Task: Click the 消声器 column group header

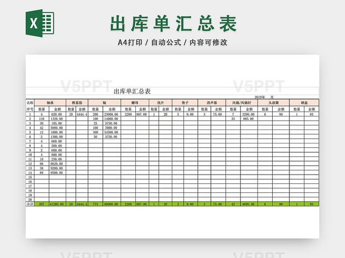Action: [x=212, y=103]
